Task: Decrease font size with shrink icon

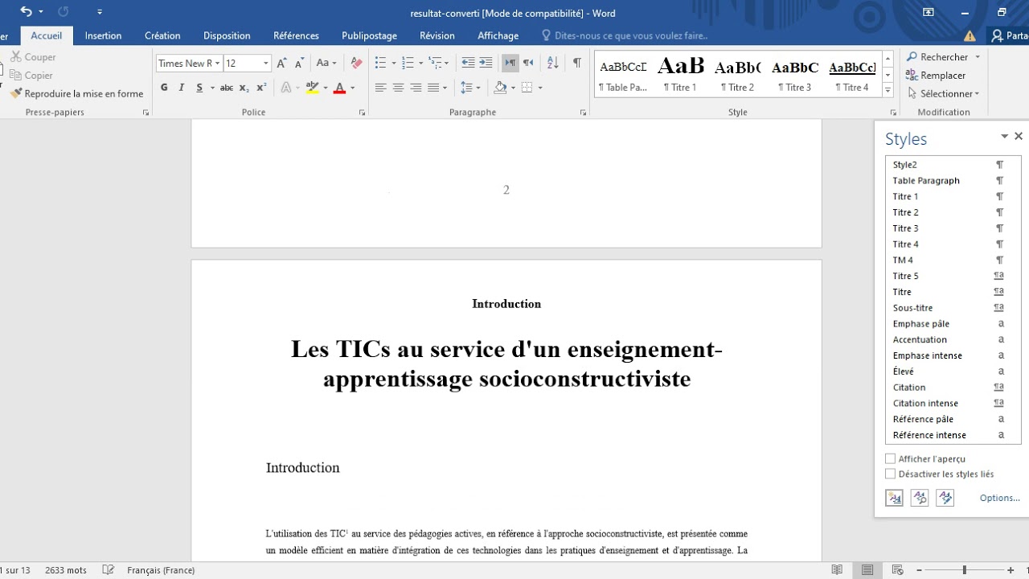Action: (299, 63)
